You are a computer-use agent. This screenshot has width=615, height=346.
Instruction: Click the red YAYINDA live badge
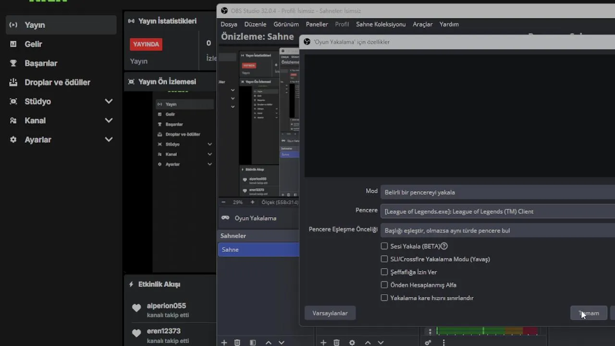point(146,44)
